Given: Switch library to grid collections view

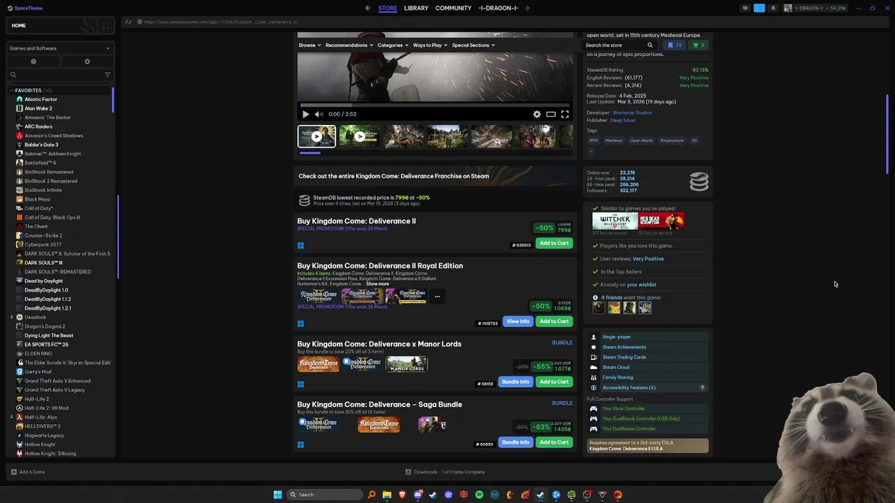Looking at the screenshot, I should [x=106, y=26].
